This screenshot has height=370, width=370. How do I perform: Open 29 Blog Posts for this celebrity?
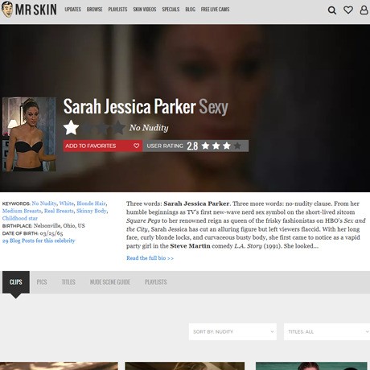(39, 240)
